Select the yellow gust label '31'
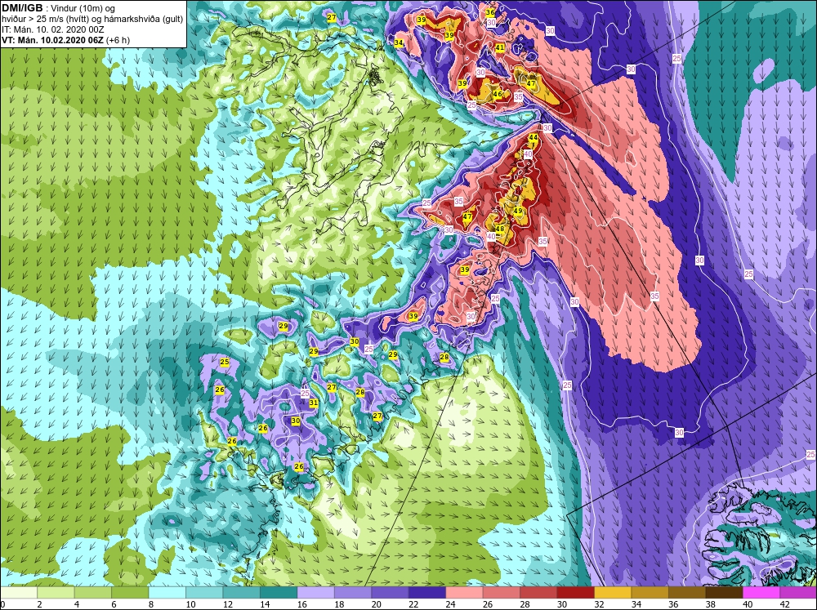Screen dimensions: 817x610 [314, 403]
